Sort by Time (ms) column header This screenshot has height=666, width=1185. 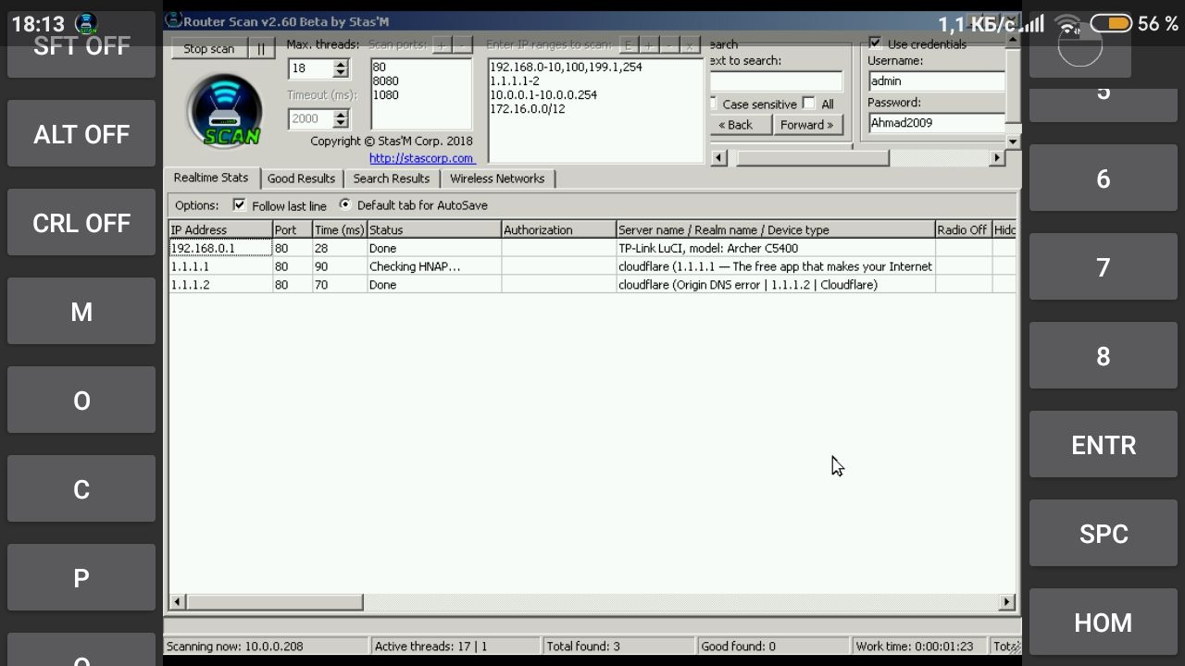click(339, 229)
